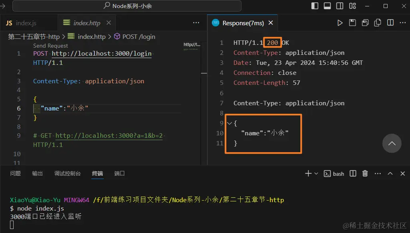Click the Send Request code lens

pyautogui.click(x=50, y=46)
